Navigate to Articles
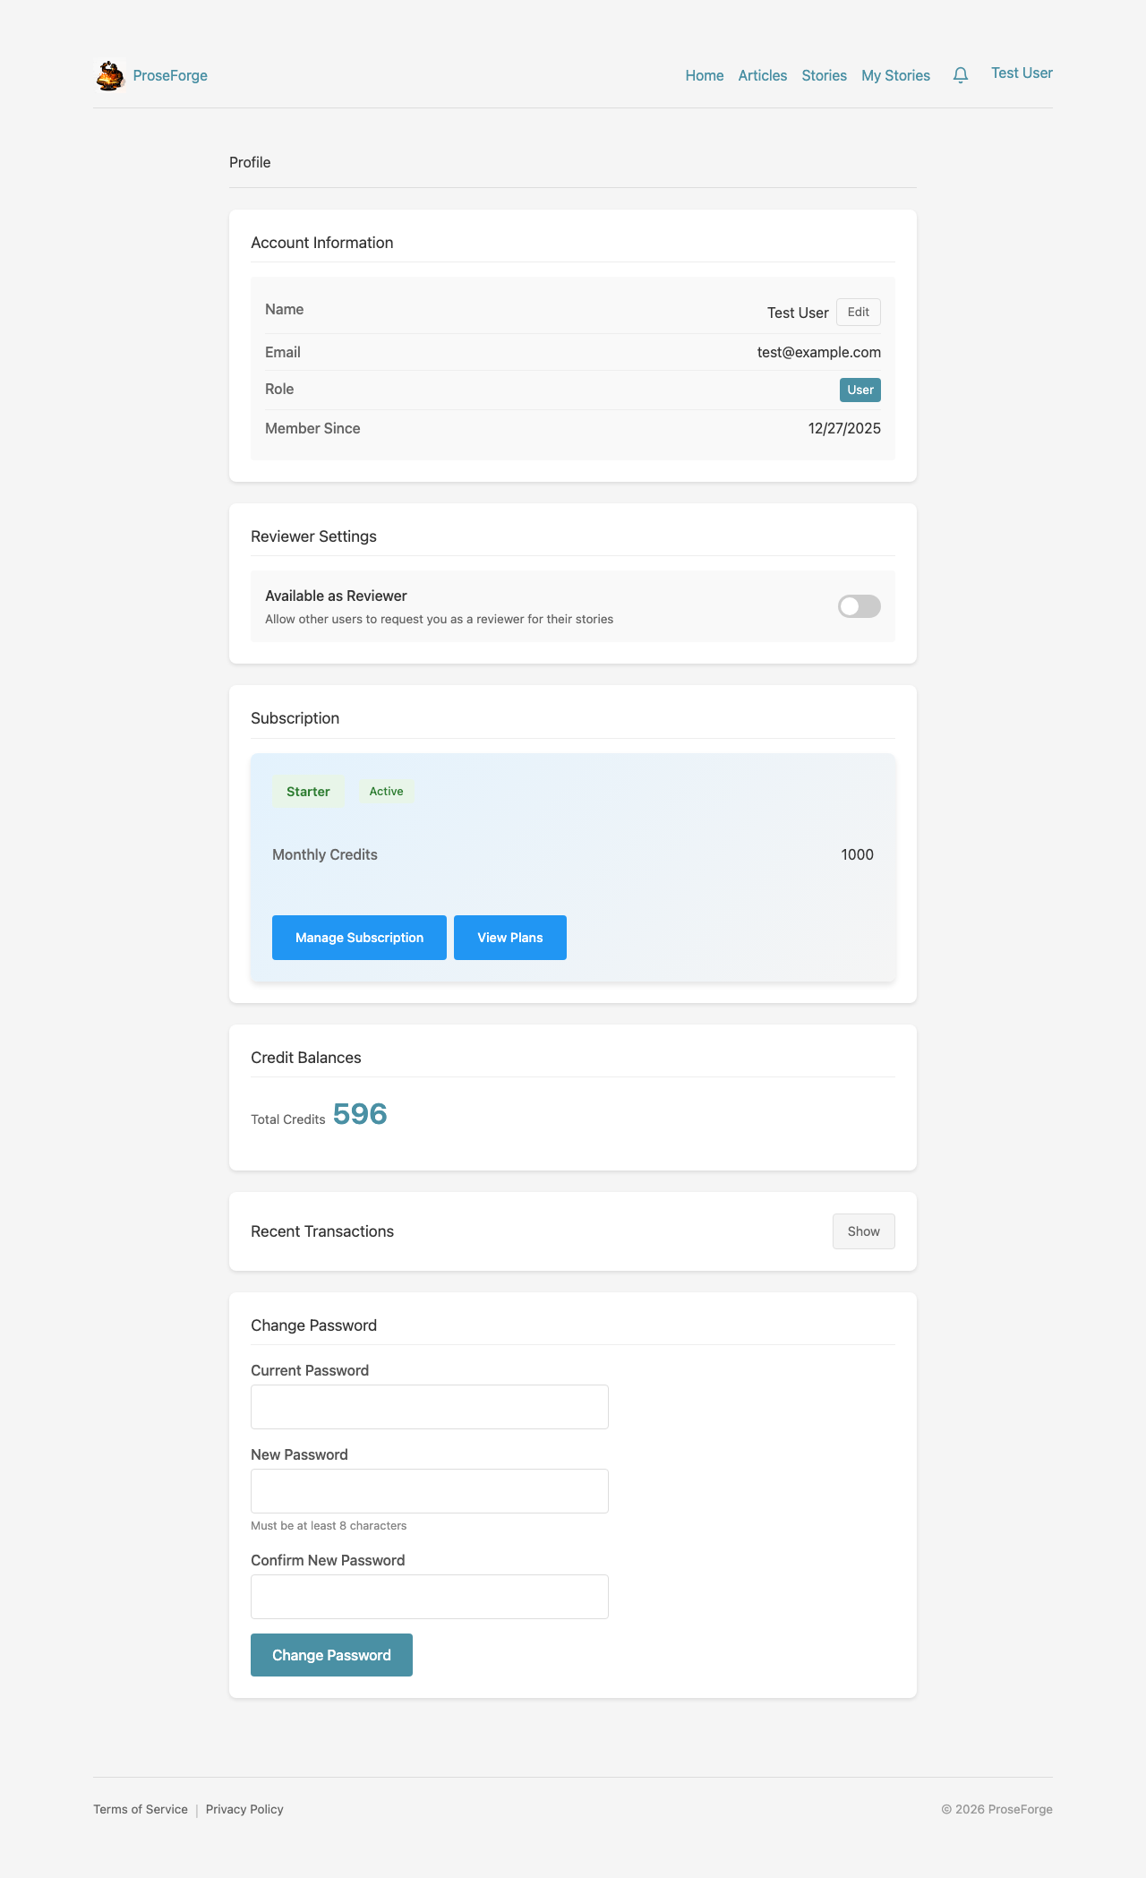Screen dimensions: 1146x1878 tap(762, 75)
